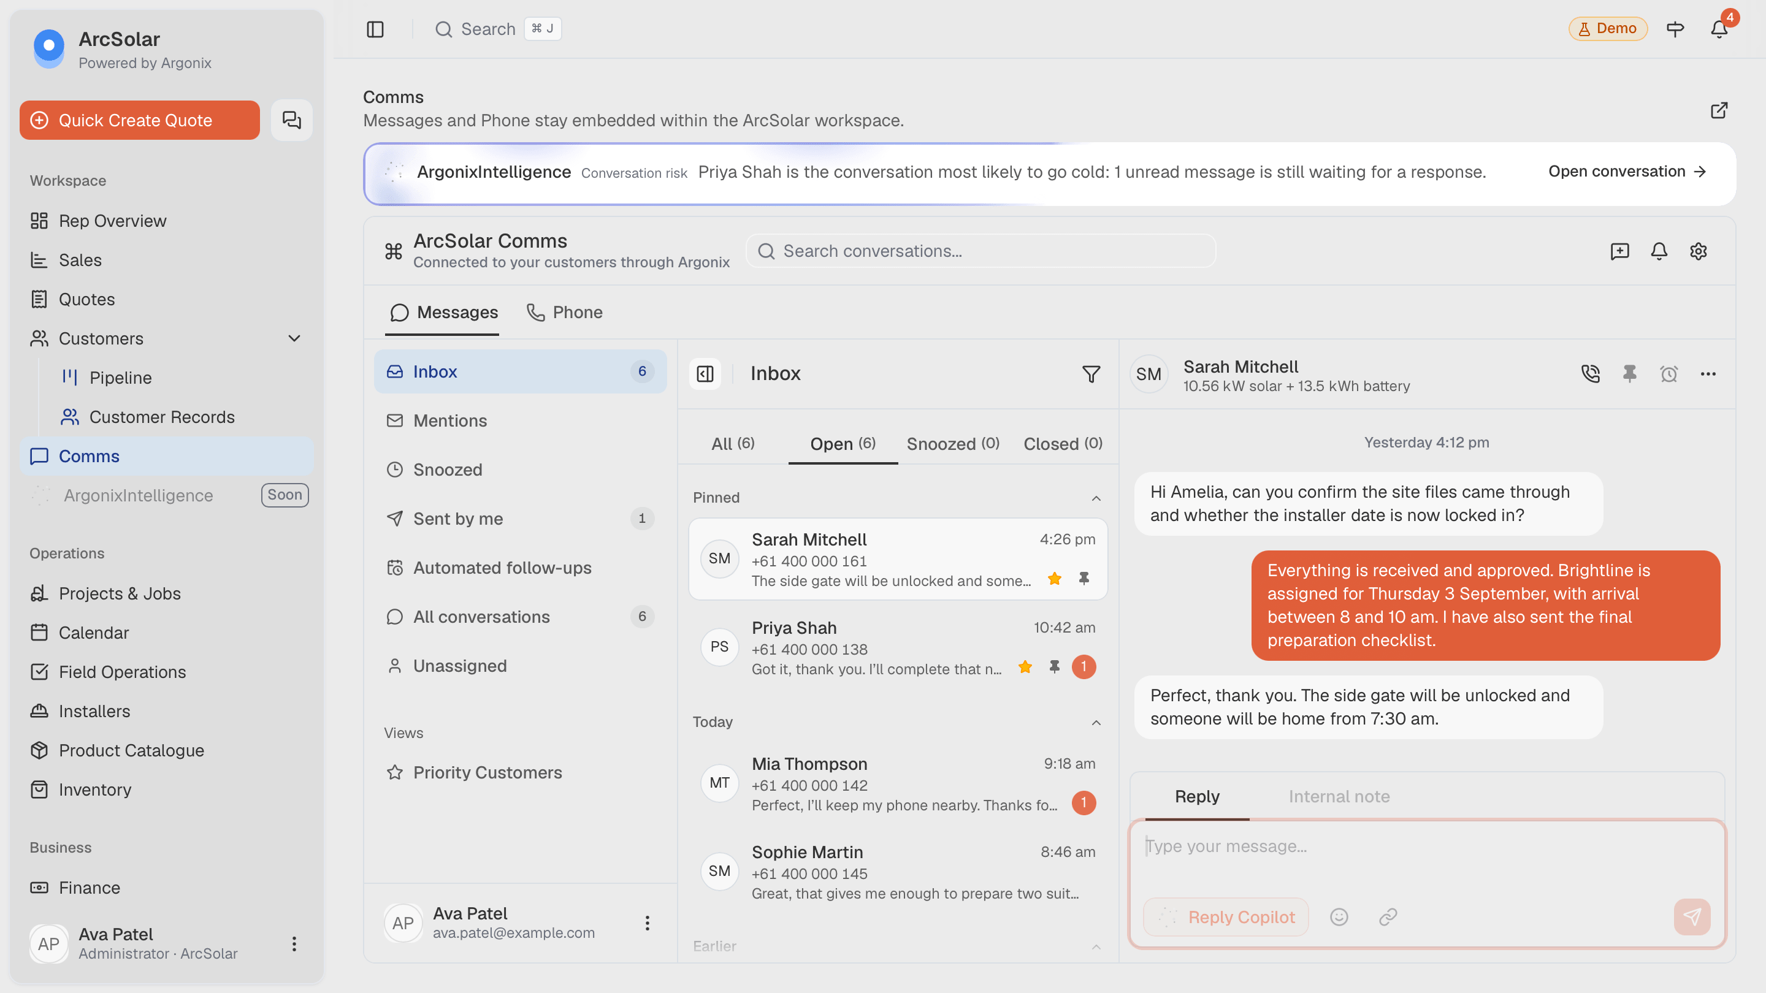The image size is (1766, 993).
Task: Toggle the sidebar panel icon in top bar
Action: click(x=375, y=29)
